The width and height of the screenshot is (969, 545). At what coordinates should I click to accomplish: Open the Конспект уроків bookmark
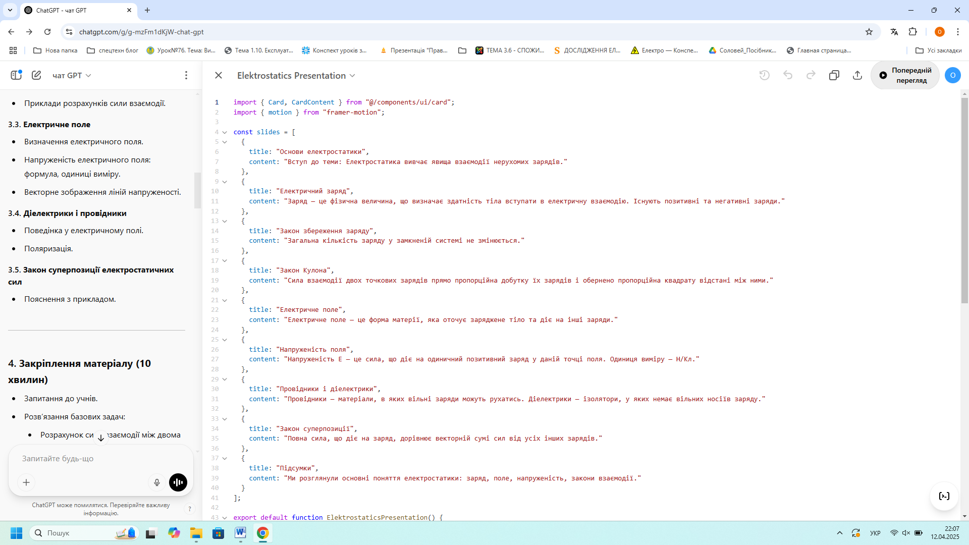coord(334,50)
